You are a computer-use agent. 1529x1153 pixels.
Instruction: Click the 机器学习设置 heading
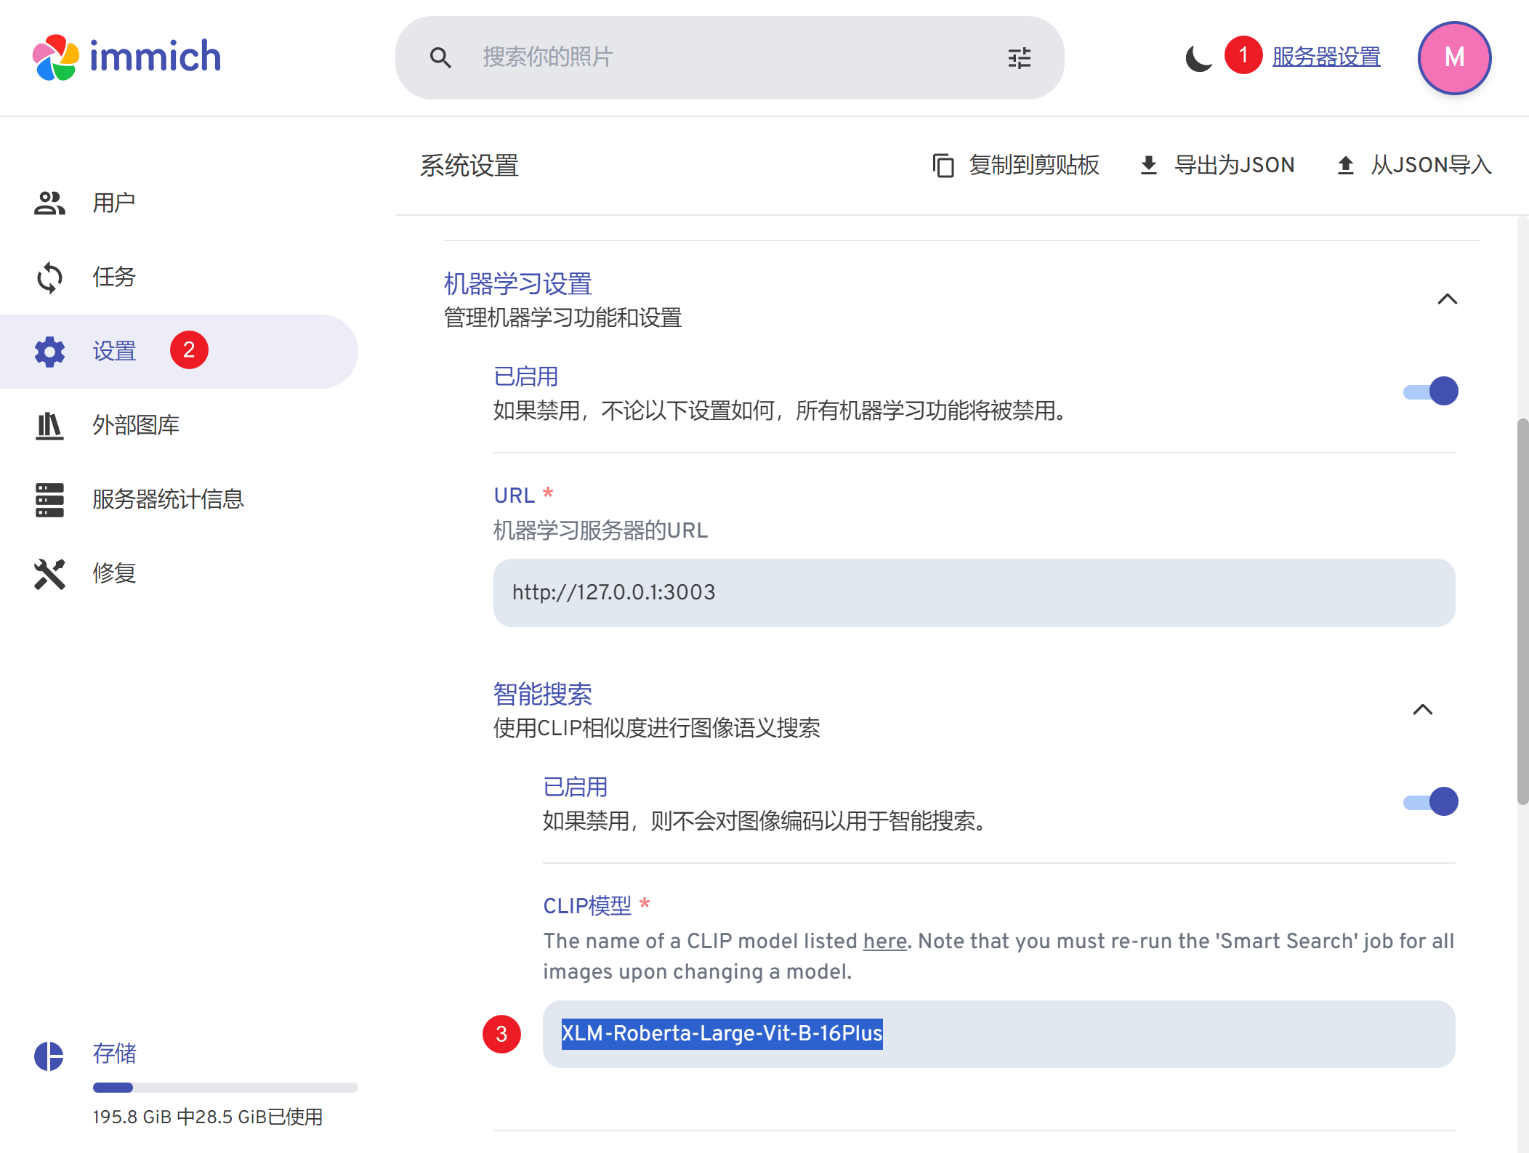(x=517, y=284)
